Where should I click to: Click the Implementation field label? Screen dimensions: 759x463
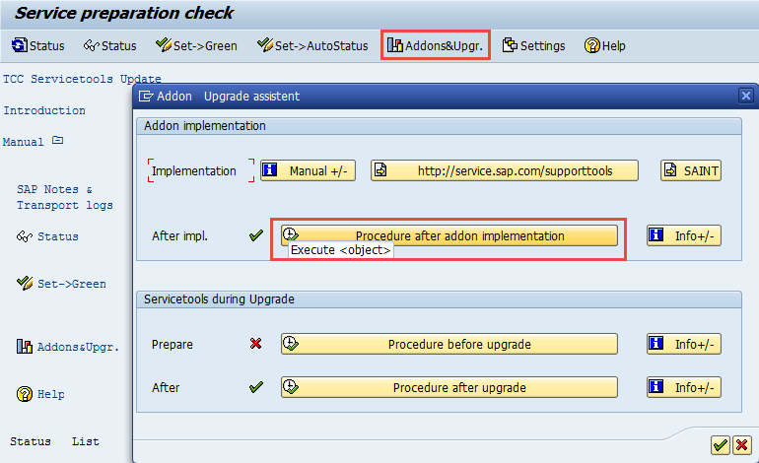pos(194,170)
